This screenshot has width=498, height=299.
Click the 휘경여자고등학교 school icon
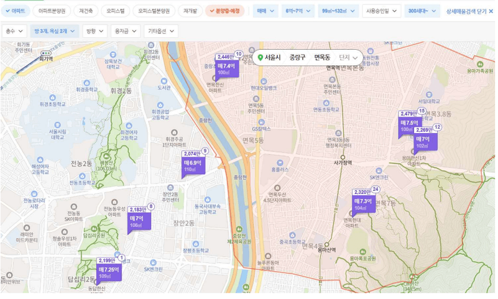pyautogui.click(x=129, y=126)
